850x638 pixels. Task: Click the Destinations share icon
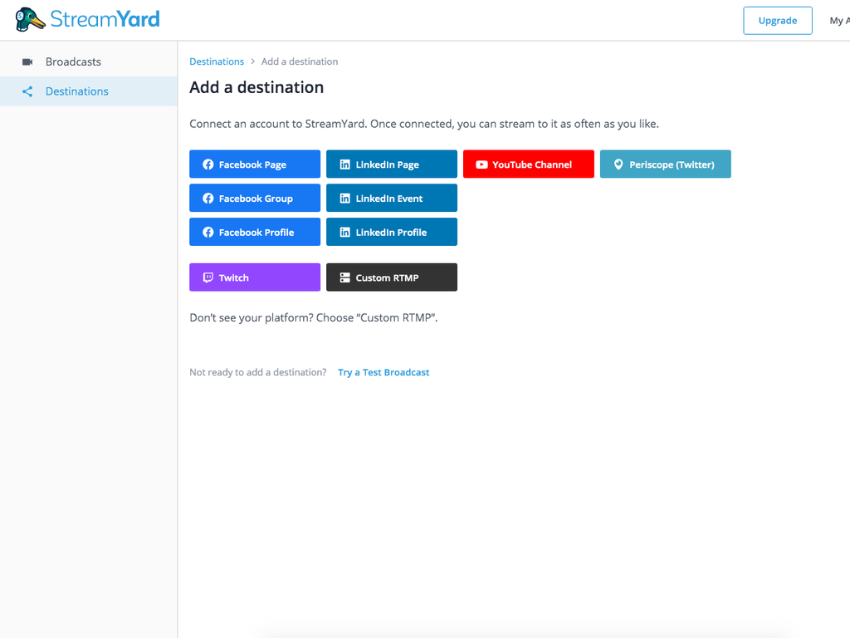[27, 91]
